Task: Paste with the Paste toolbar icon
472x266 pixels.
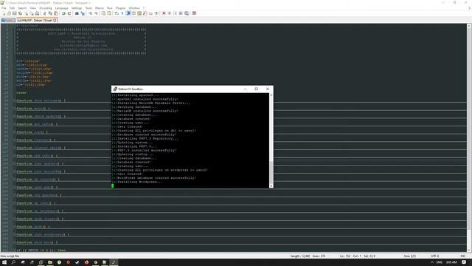Action: click(x=56, y=13)
